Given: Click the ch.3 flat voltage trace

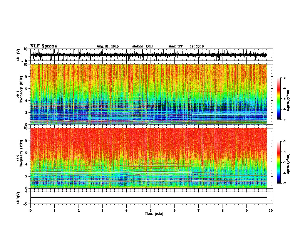Looking at the screenshot, I should click(x=148, y=197).
